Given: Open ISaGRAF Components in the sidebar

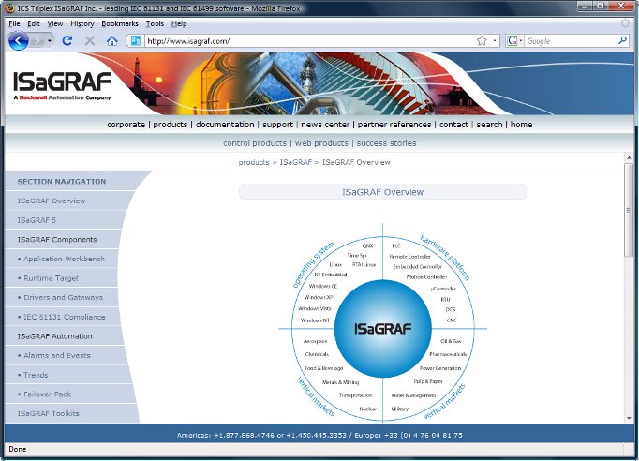Looking at the screenshot, I should coord(57,239).
